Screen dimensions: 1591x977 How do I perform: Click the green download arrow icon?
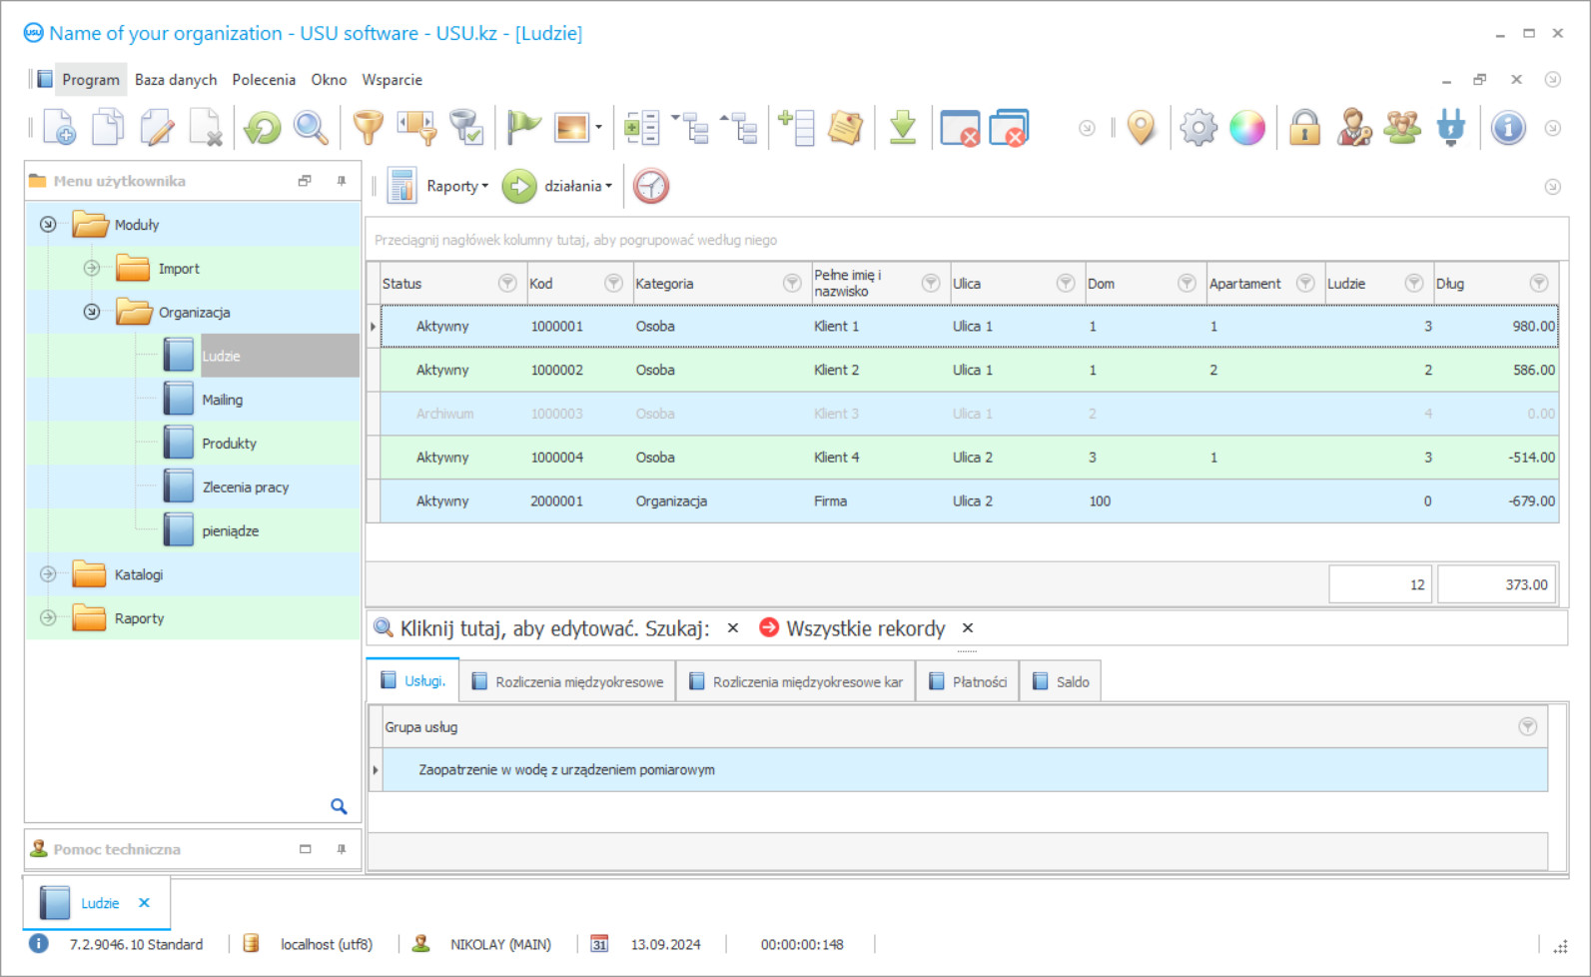click(903, 128)
